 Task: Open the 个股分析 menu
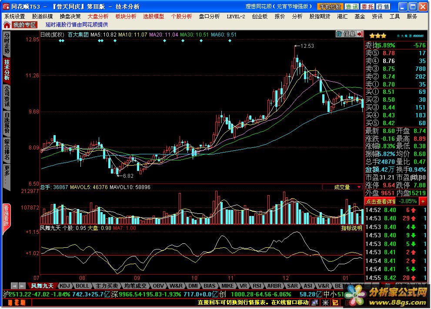click(181, 17)
